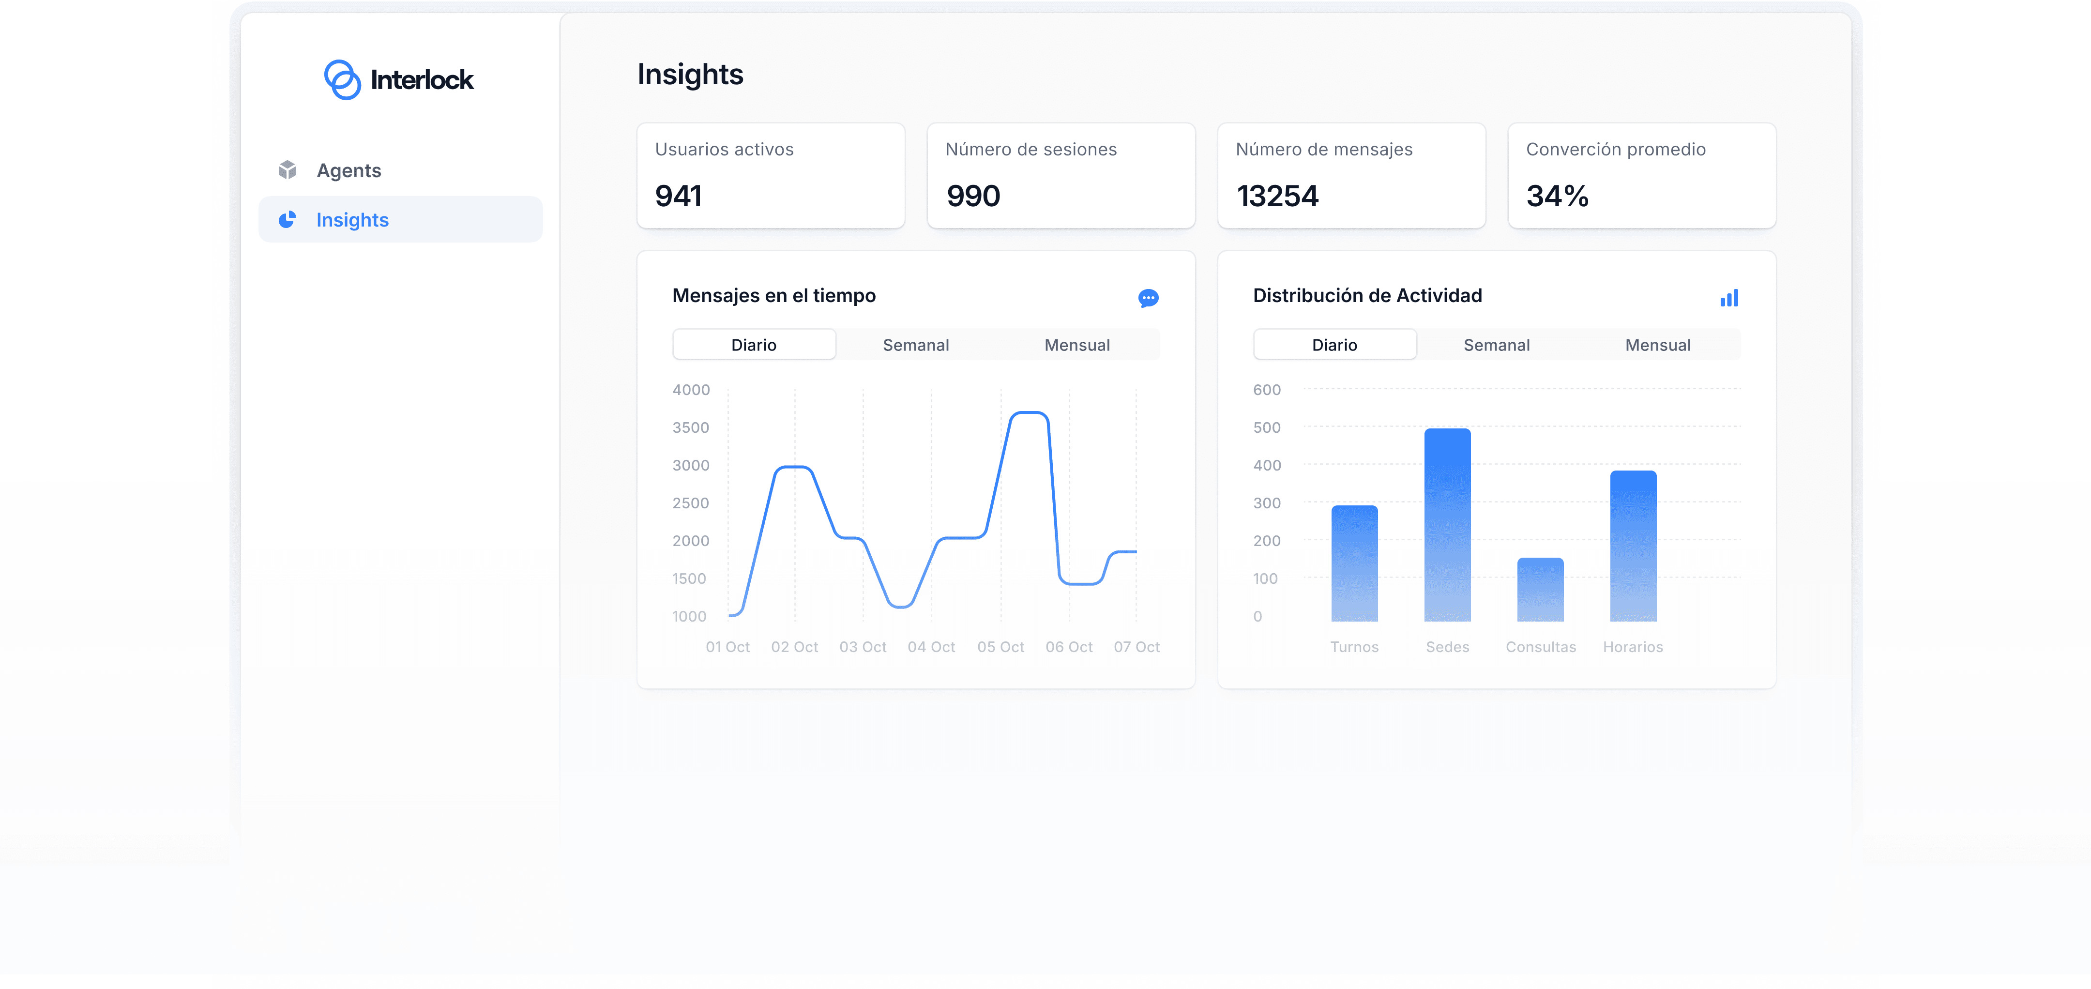
Task: Click the Horarios bar in chart
Action: click(1633, 547)
